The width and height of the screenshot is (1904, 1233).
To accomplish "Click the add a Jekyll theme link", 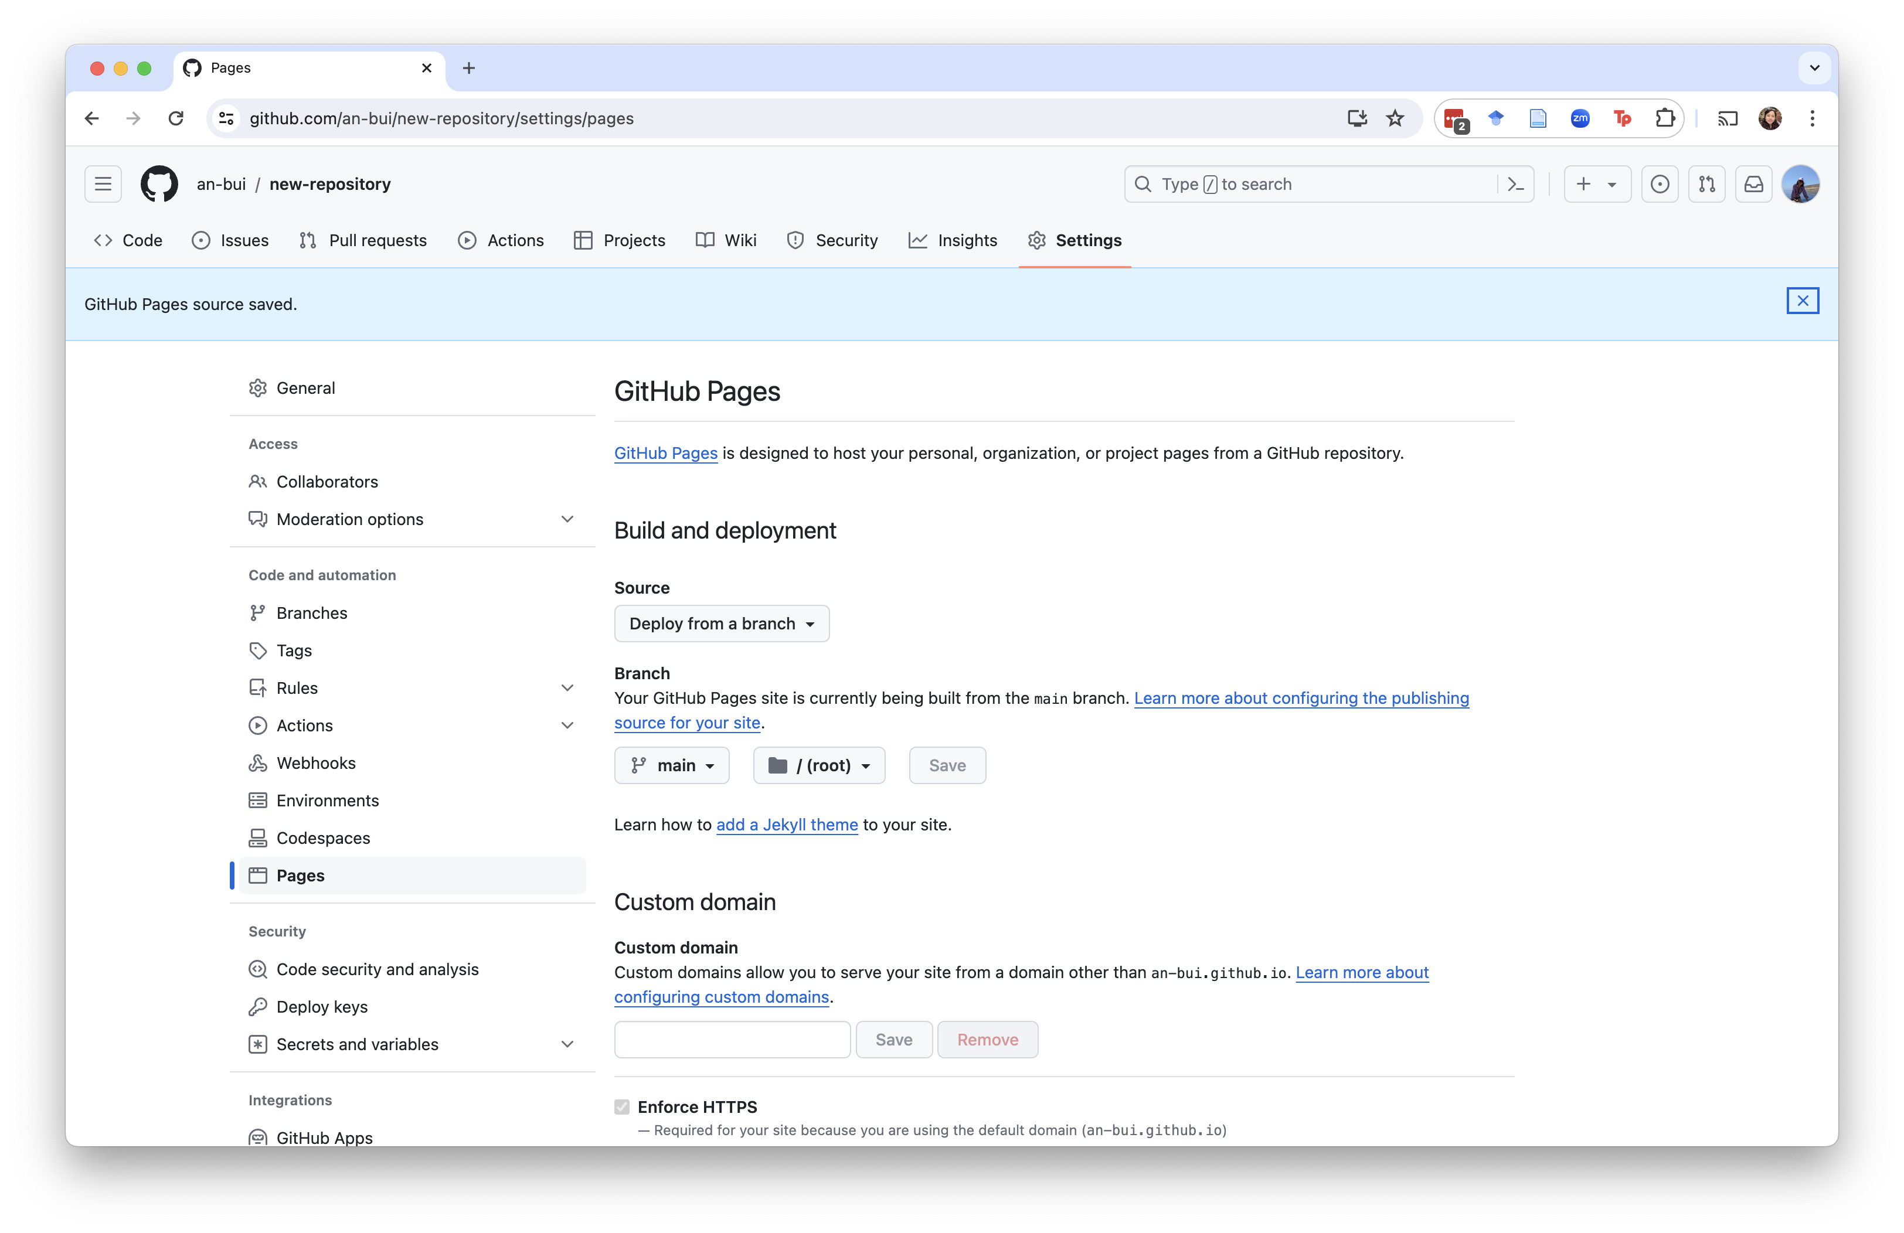I will point(787,825).
